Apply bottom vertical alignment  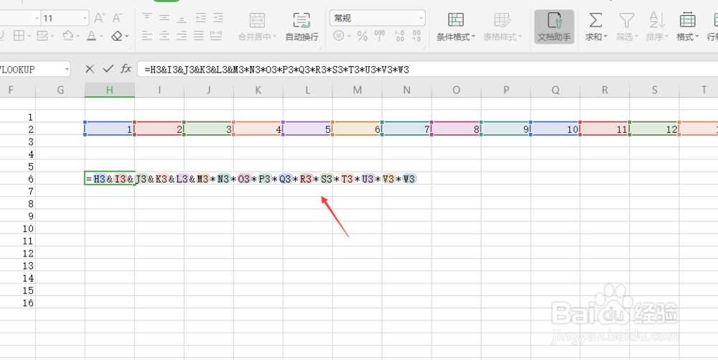[182, 18]
